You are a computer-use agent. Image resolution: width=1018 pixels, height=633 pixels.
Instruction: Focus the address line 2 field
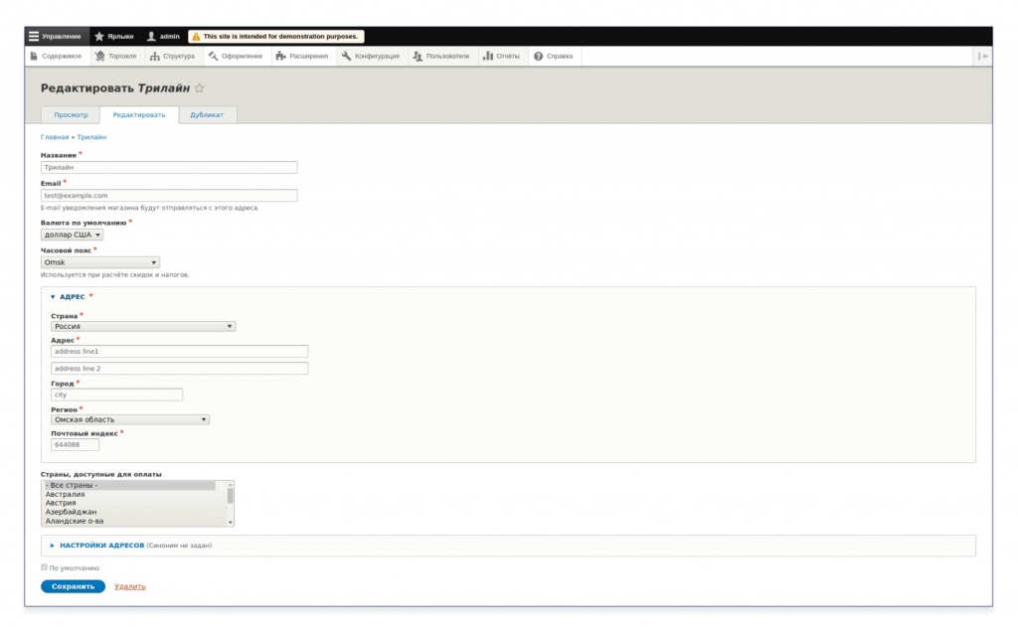[179, 368]
